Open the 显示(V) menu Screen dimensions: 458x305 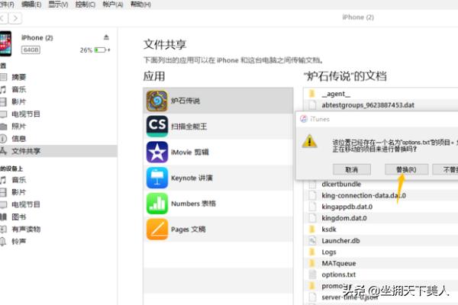tap(58, 5)
